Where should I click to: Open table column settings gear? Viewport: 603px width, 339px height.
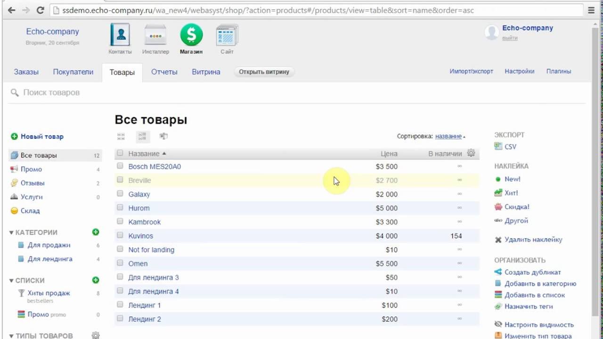[471, 153]
